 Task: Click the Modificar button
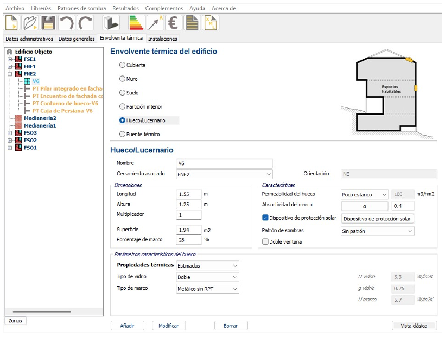pyautogui.click(x=169, y=326)
